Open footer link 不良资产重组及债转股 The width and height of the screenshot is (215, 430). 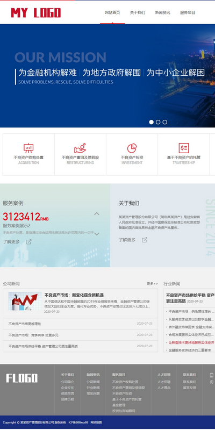click(128, 388)
